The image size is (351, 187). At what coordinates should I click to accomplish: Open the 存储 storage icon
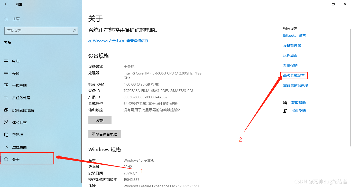[6, 73]
